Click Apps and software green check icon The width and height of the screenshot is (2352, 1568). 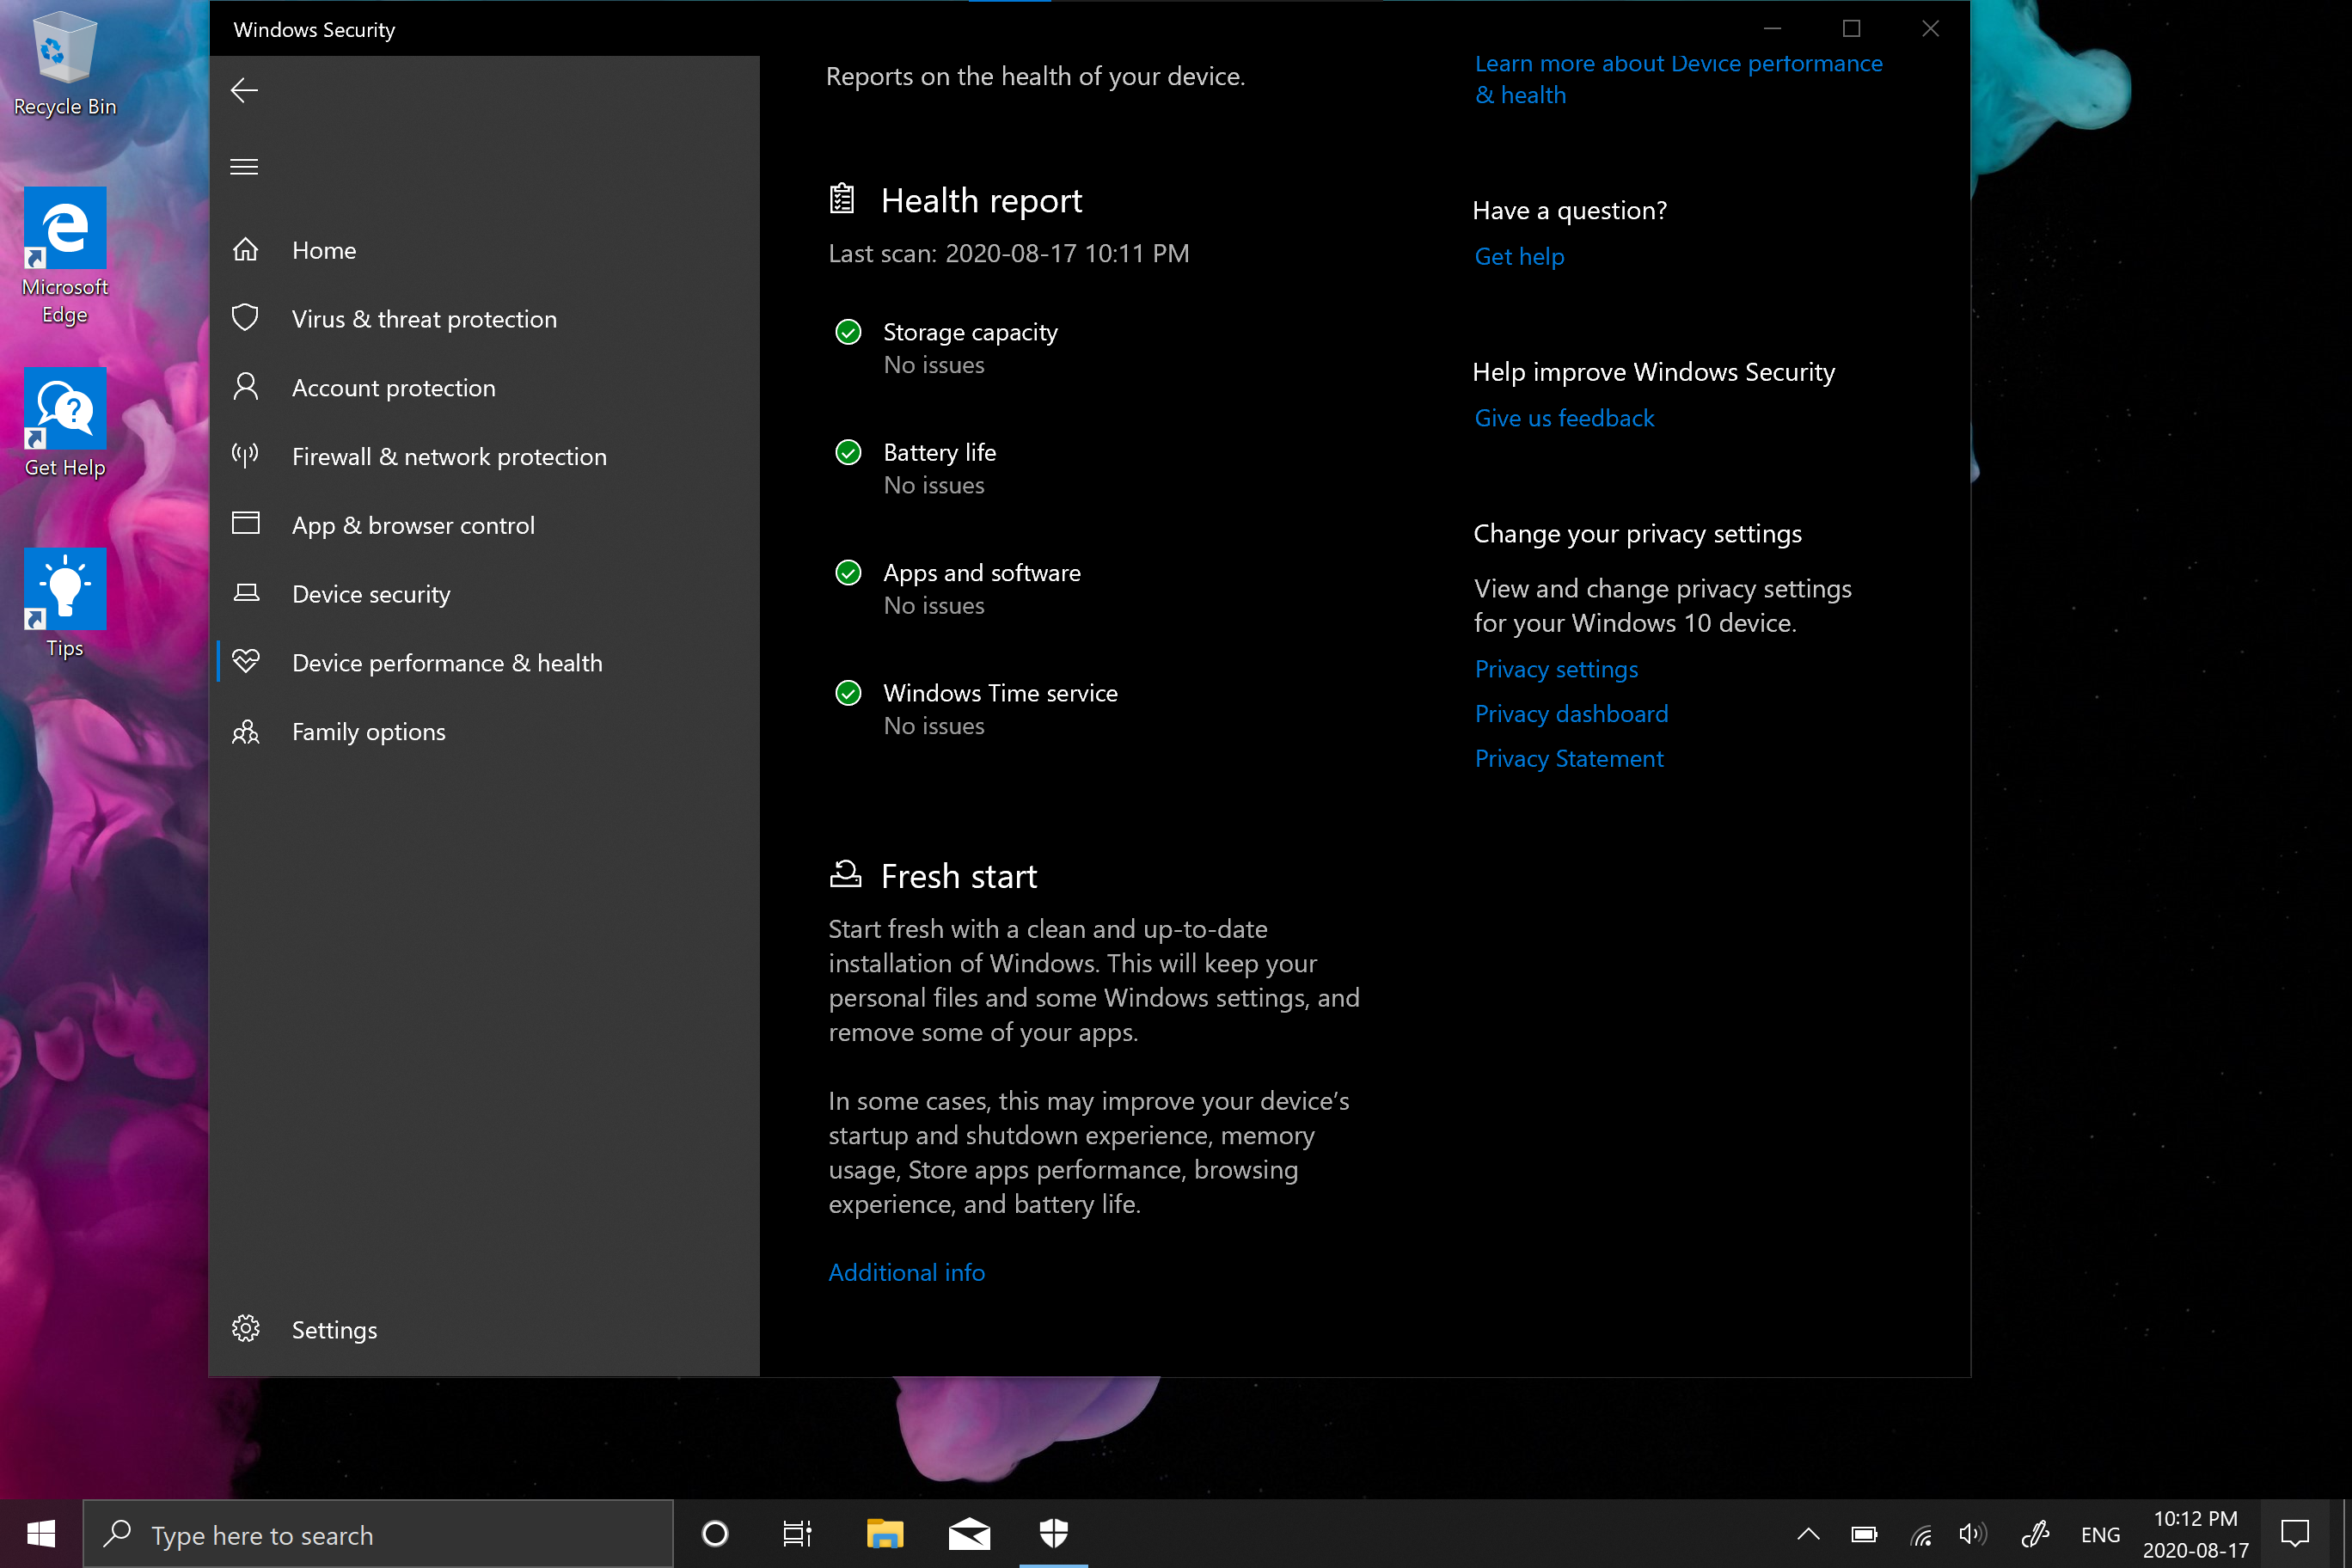(848, 572)
